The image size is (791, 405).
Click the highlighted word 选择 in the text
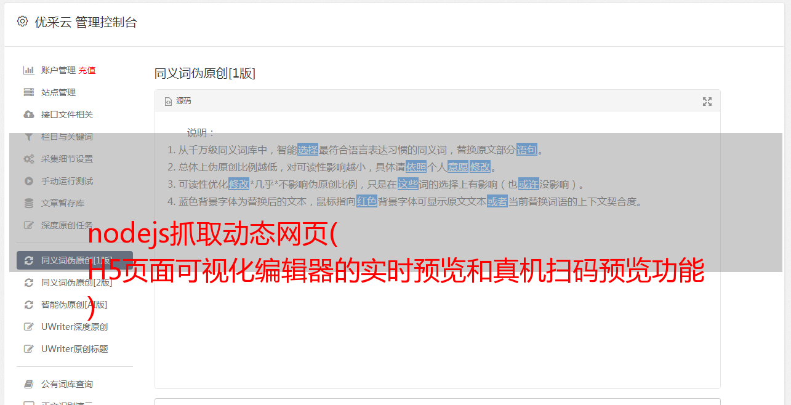(x=308, y=150)
